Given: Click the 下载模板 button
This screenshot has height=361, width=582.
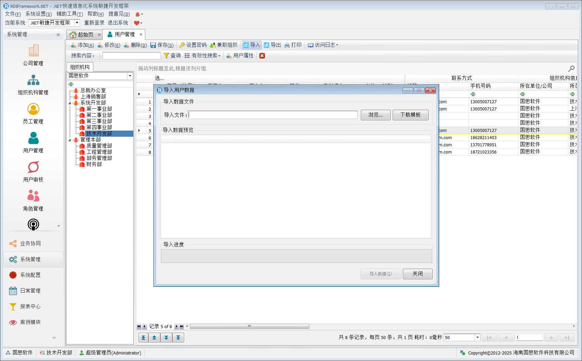Looking at the screenshot, I should coord(410,115).
